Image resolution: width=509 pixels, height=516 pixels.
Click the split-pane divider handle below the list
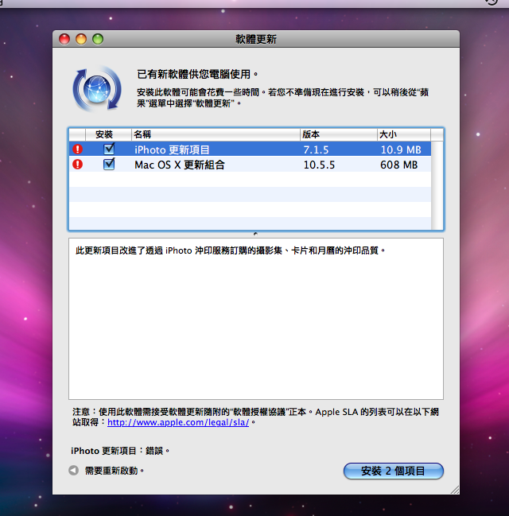(255, 234)
